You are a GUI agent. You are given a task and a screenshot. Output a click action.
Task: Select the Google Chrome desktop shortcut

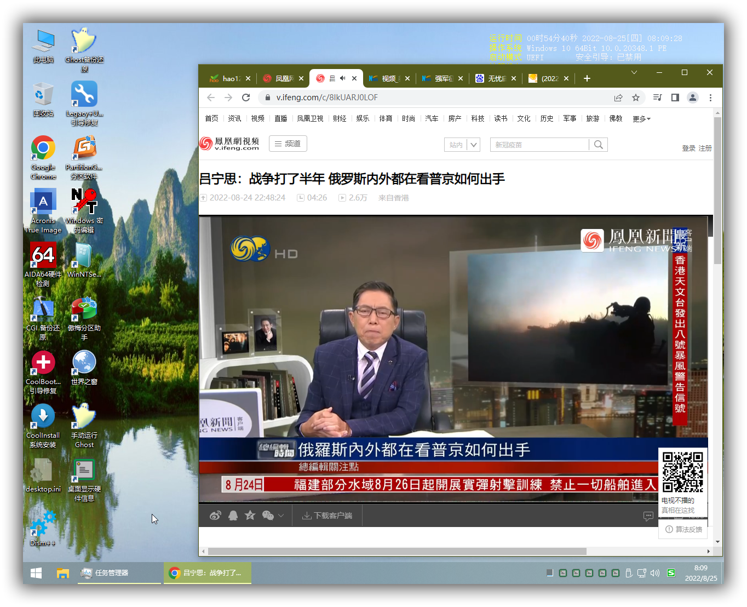click(x=43, y=158)
